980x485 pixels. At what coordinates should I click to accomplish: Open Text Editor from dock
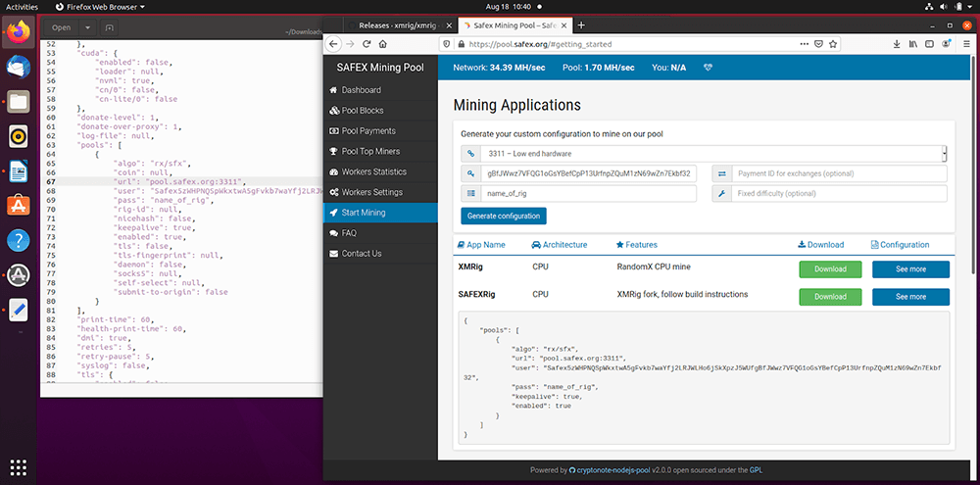click(x=18, y=310)
